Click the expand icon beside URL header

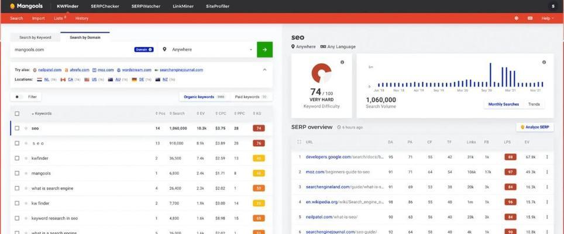click(300, 142)
